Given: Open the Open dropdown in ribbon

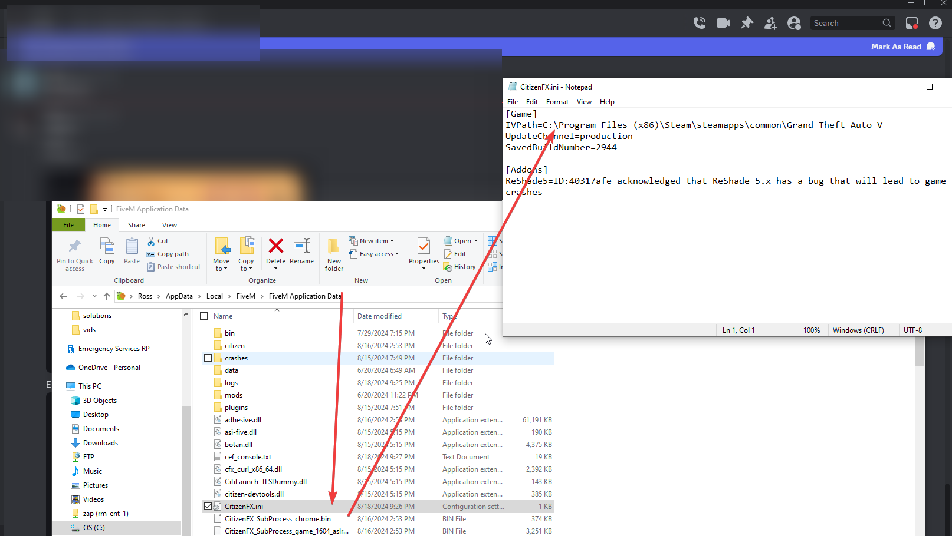Looking at the screenshot, I should click(461, 241).
